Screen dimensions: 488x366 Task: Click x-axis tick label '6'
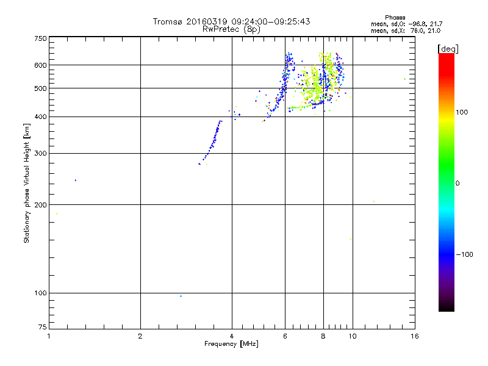285,336
